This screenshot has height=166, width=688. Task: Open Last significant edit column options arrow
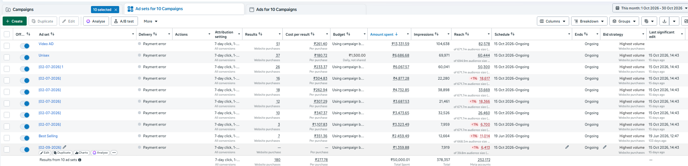682,34
